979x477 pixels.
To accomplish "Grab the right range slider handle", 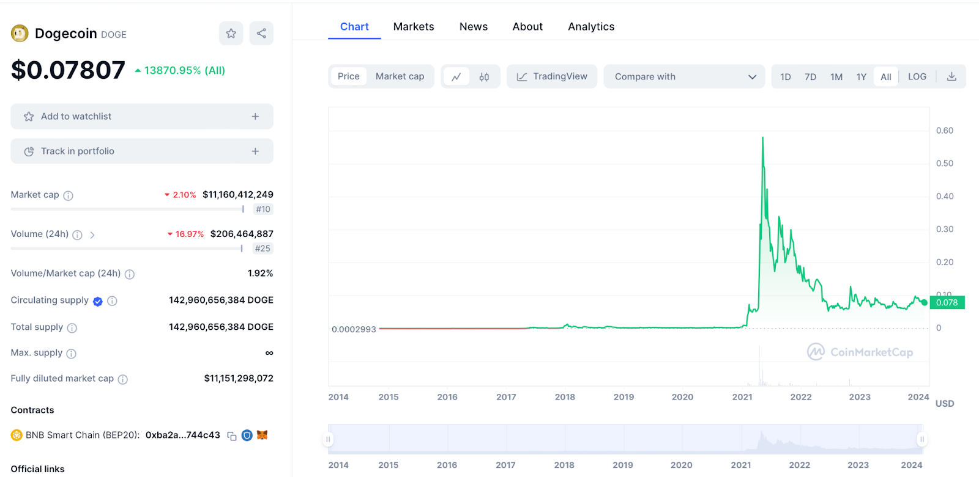I will (921, 439).
